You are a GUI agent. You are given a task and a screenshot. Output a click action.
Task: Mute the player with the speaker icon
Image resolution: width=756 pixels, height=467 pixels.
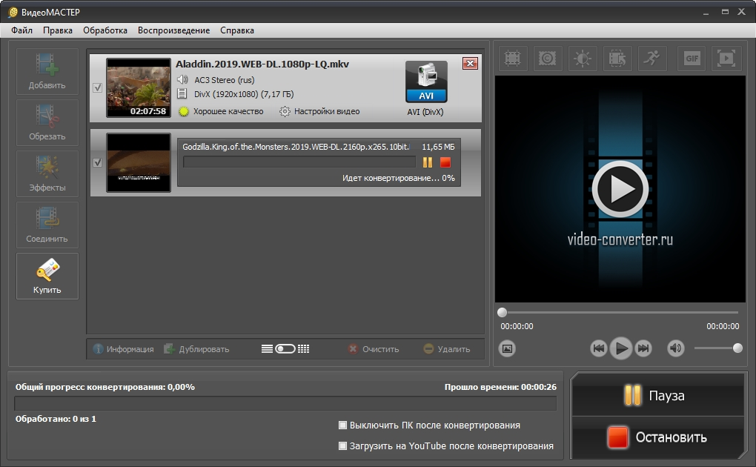(675, 348)
